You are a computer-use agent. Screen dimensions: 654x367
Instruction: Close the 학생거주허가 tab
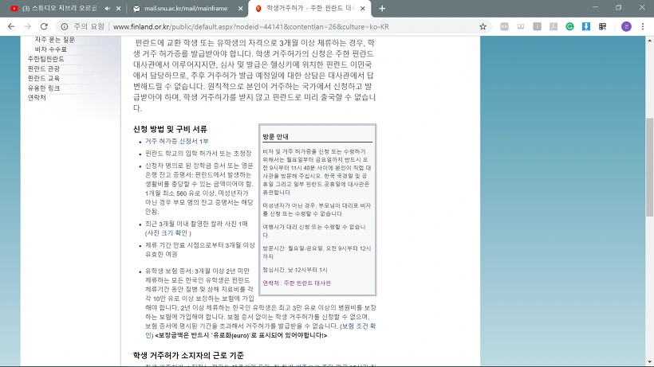(x=362, y=8)
